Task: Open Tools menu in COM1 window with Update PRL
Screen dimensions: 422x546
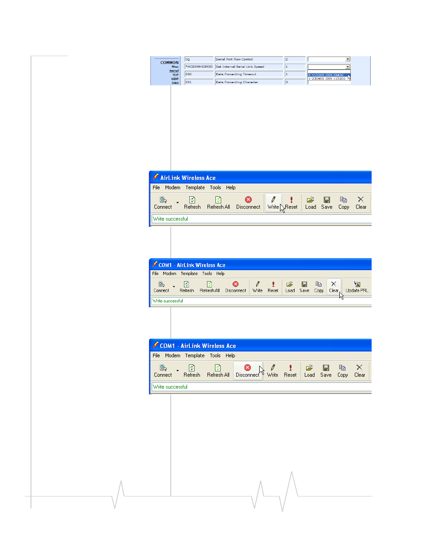Action: [x=207, y=274]
